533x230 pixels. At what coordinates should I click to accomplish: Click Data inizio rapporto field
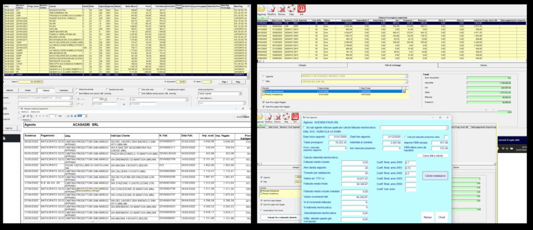(x=337, y=137)
